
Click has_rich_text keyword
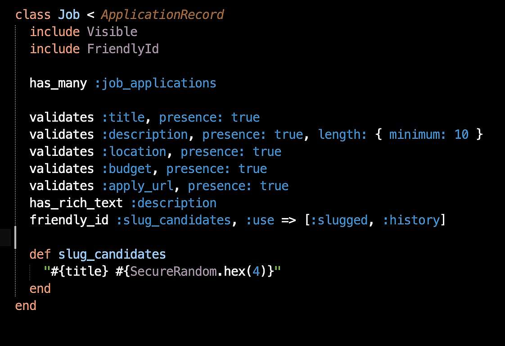pos(76,203)
